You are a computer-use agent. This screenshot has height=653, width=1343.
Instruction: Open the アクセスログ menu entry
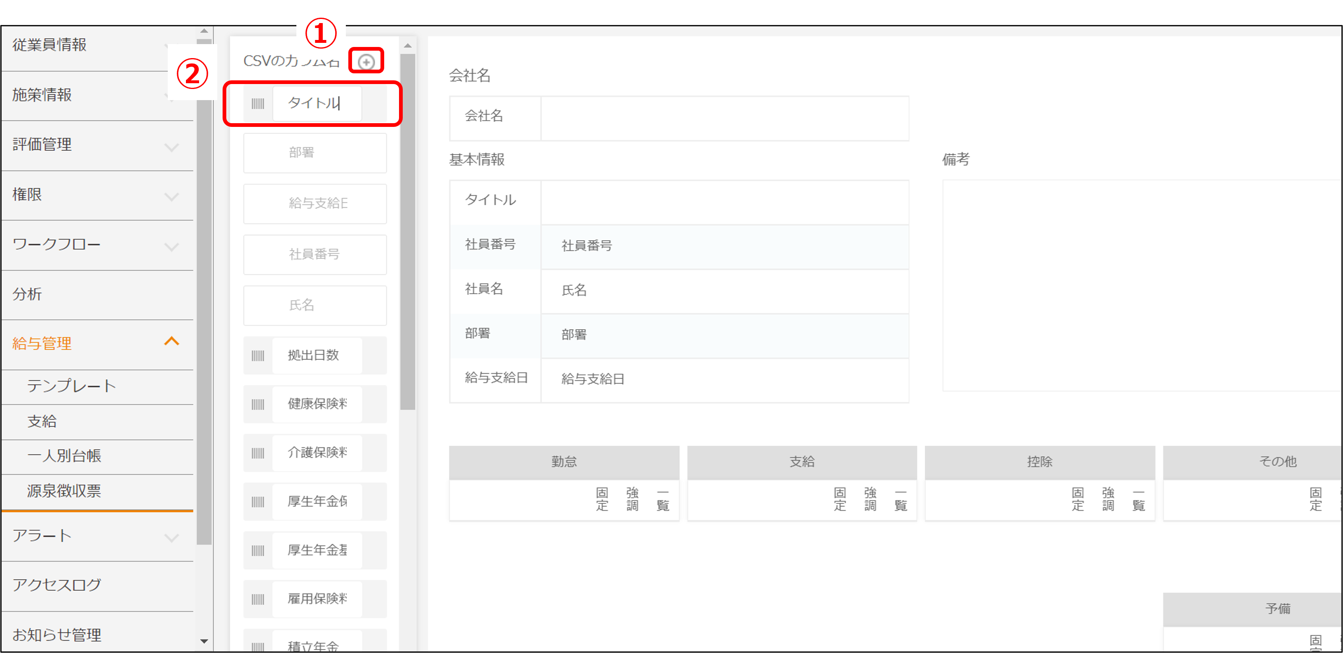[x=57, y=585]
